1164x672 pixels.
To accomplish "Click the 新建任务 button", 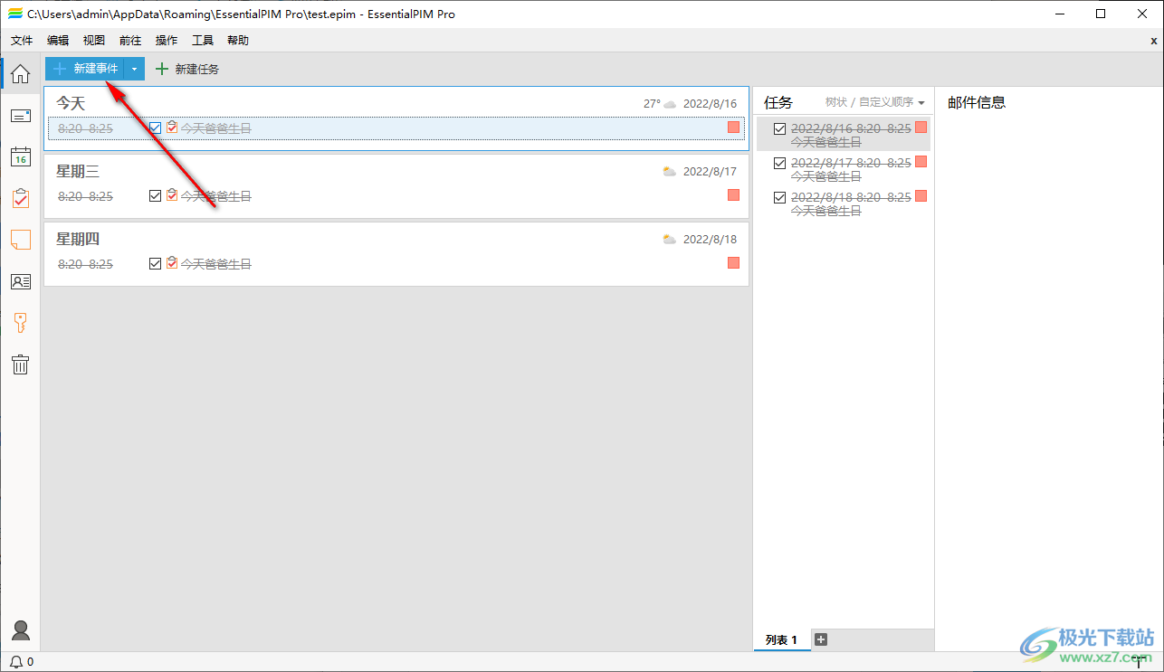I will pos(187,69).
